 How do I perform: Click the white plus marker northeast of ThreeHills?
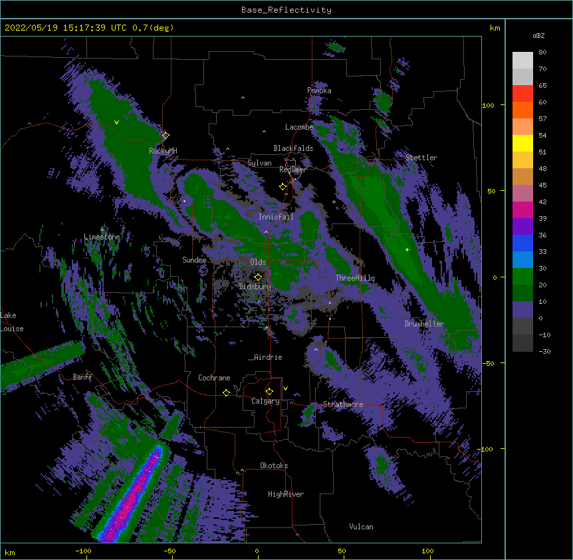tap(407, 249)
